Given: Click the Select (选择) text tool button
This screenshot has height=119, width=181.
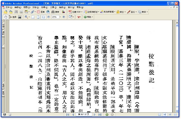Looking at the screenshot, I should [13, 17].
